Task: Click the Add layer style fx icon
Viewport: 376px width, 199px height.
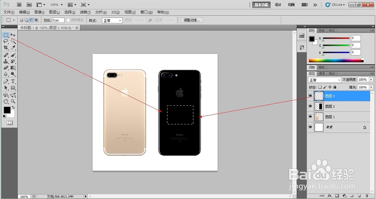Action: coord(330,196)
